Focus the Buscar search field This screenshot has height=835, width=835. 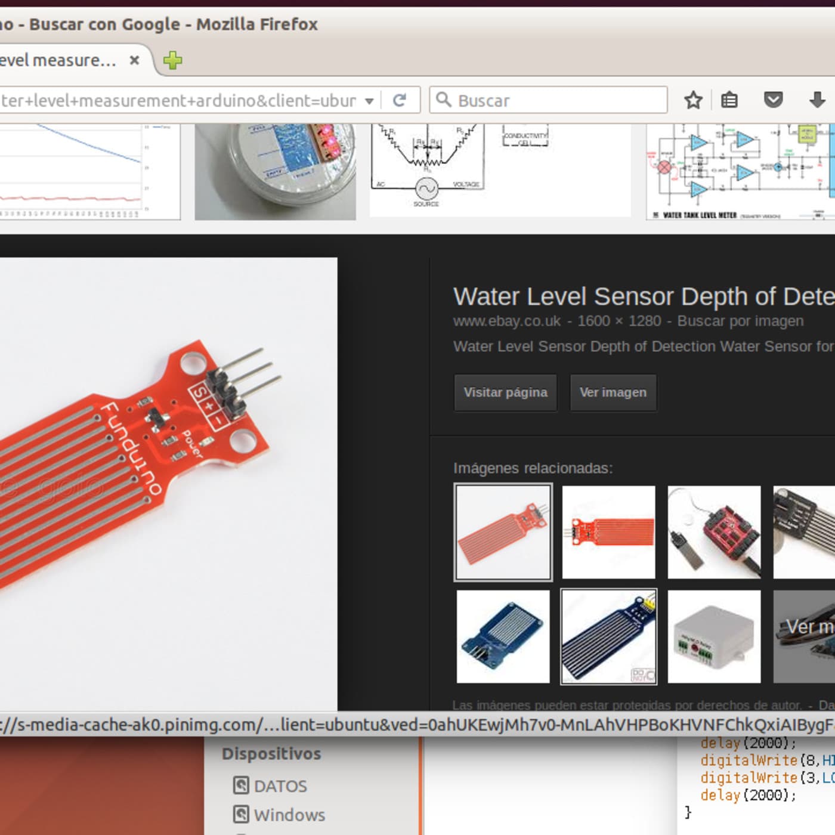pos(549,100)
